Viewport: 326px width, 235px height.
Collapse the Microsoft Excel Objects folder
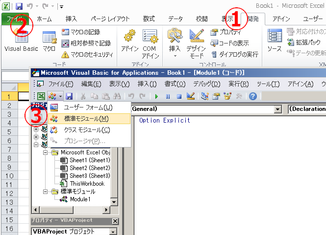(45, 153)
